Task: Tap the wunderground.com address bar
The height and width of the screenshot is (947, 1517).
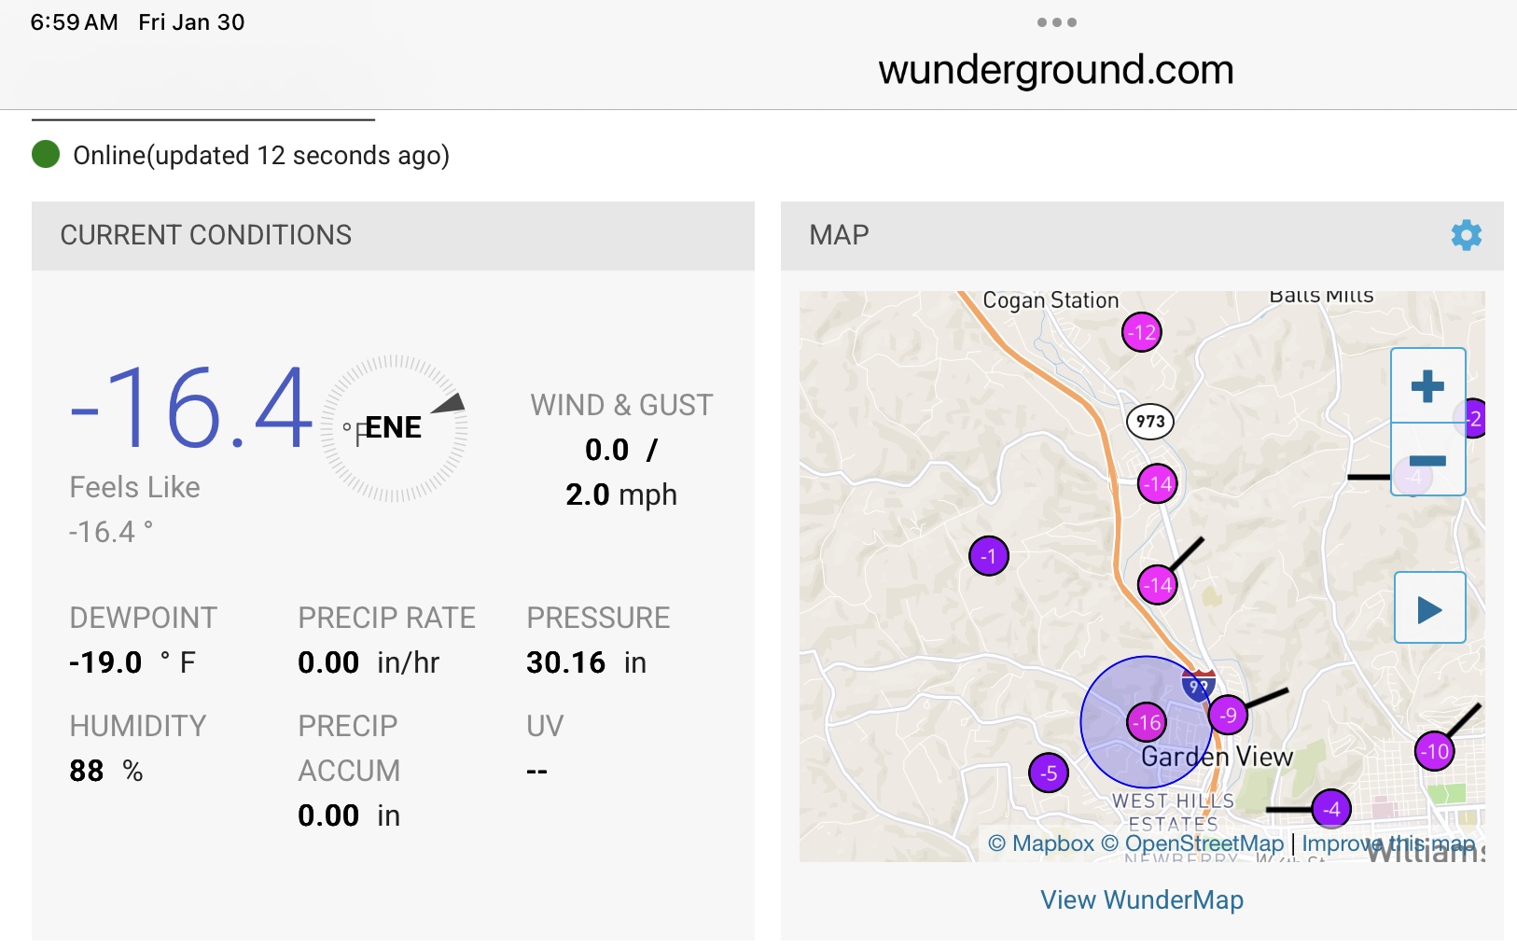Action: coord(1055,70)
